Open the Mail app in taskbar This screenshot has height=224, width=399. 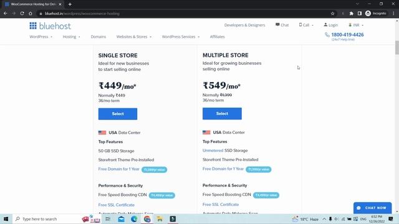pyautogui.click(x=122, y=219)
